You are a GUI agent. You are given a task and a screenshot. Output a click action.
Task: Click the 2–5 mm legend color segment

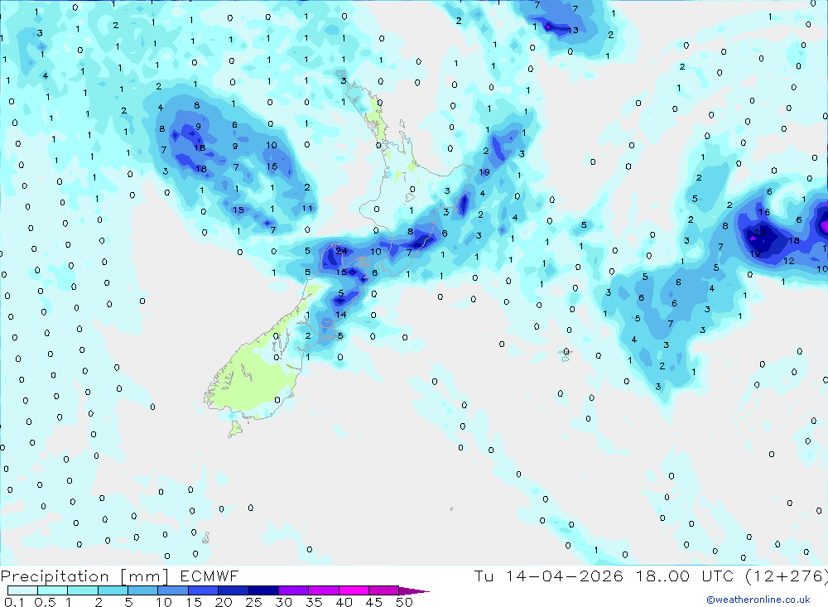(113, 590)
